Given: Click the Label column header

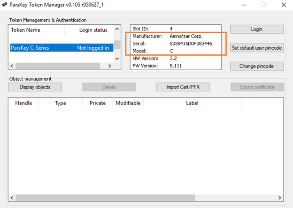Looking at the screenshot, I should coord(193,103).
